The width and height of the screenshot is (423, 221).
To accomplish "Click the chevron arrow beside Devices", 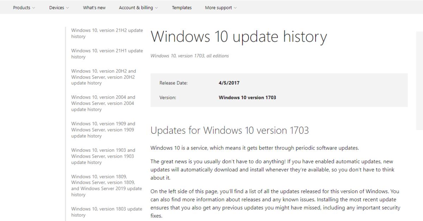I will pyautogui.click(x=68, y=8).
